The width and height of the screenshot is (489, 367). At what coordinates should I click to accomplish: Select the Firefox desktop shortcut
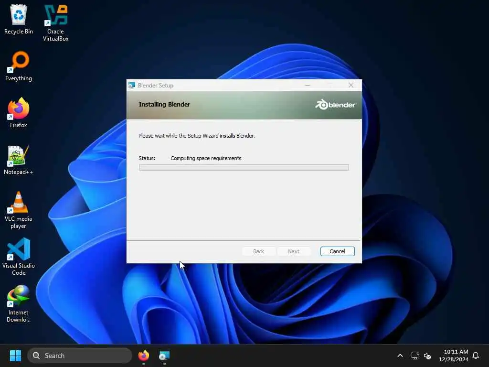[x=19, y=113]
